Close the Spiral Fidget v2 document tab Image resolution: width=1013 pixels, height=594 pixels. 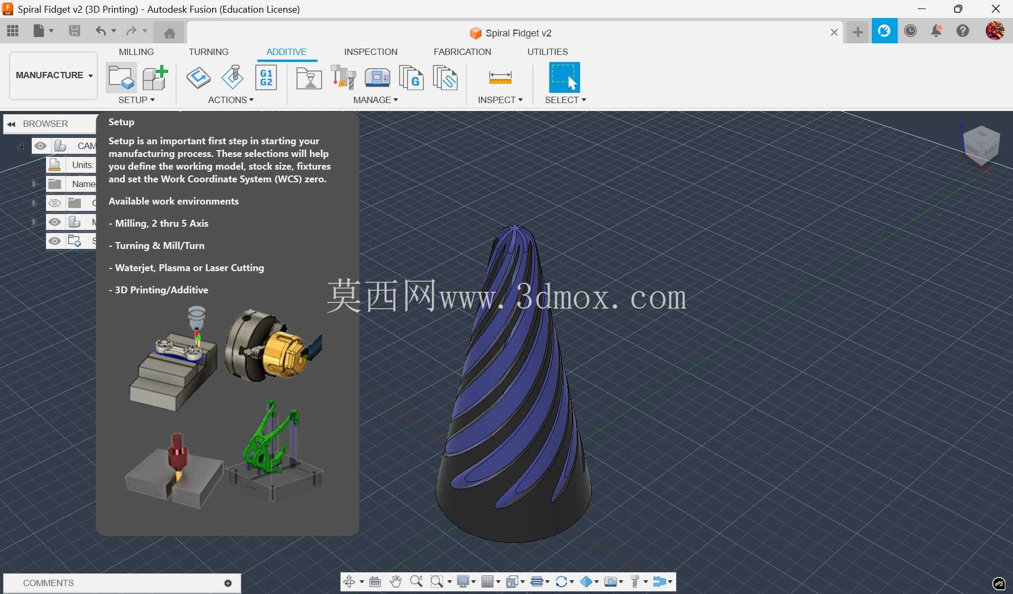coord(834,33)
